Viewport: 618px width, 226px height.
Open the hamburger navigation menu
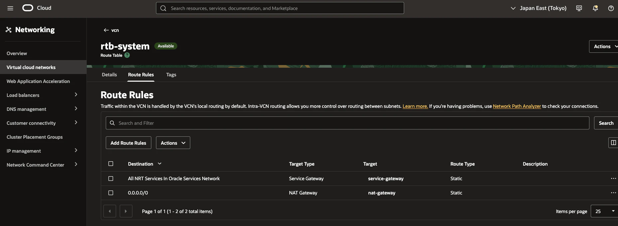coord(10,8)
